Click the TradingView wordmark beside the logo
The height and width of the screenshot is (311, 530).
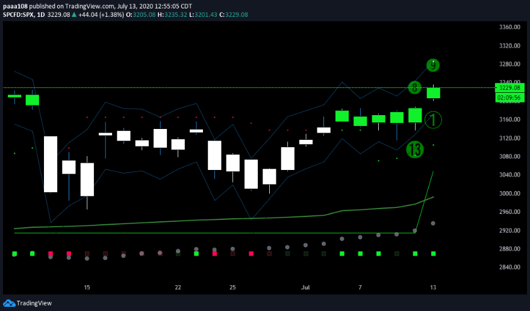(34, 303)
